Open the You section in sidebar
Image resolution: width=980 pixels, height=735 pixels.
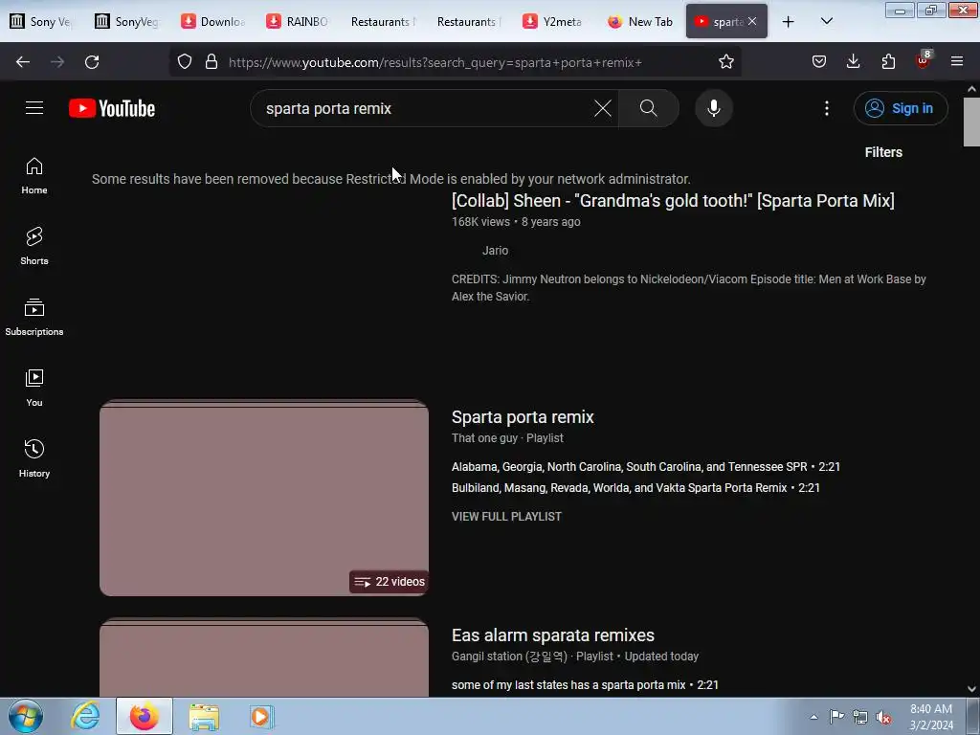coord(34,388)
